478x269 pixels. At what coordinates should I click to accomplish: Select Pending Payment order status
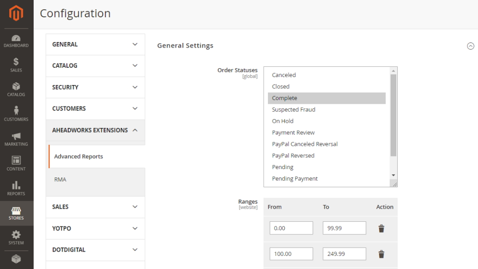[x=326, y=179]
